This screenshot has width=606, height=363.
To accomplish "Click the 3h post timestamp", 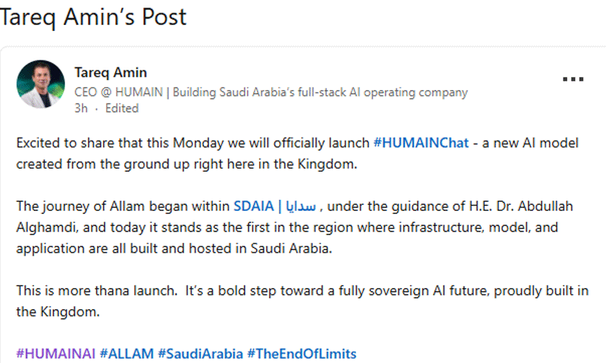I will coord(81,108).
